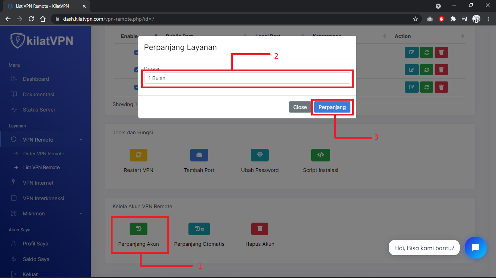The height and width of the screenshot is (278, 496).
Task: Open the Perpanjang Otomatis icon
Action: (x=199, y=229)
